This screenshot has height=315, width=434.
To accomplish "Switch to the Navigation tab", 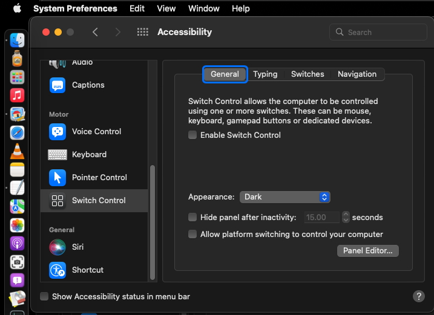I will click(357, 74).
